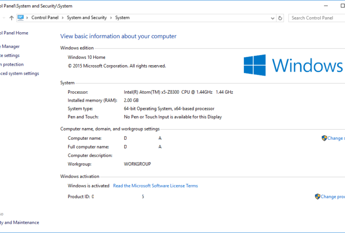Navigate to System and Security breadcrumb
Image resolution: width=345 pixels, height=233 pixels.
[87, 18]
